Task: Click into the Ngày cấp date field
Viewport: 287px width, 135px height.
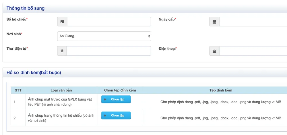Action: 253,22
